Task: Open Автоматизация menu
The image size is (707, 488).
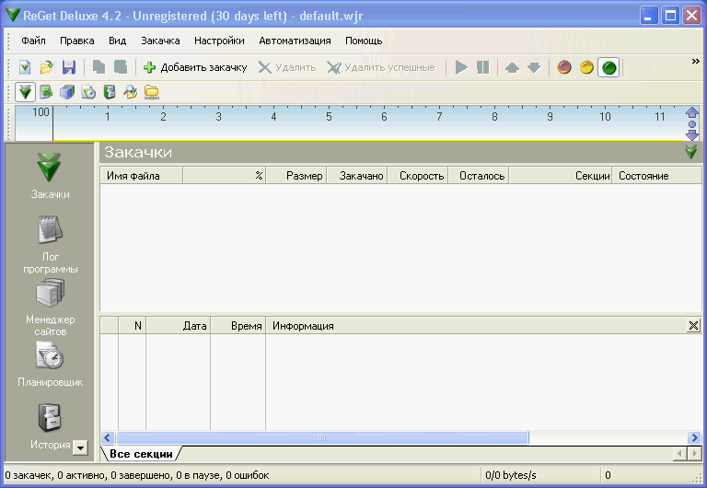Action: 295,41
